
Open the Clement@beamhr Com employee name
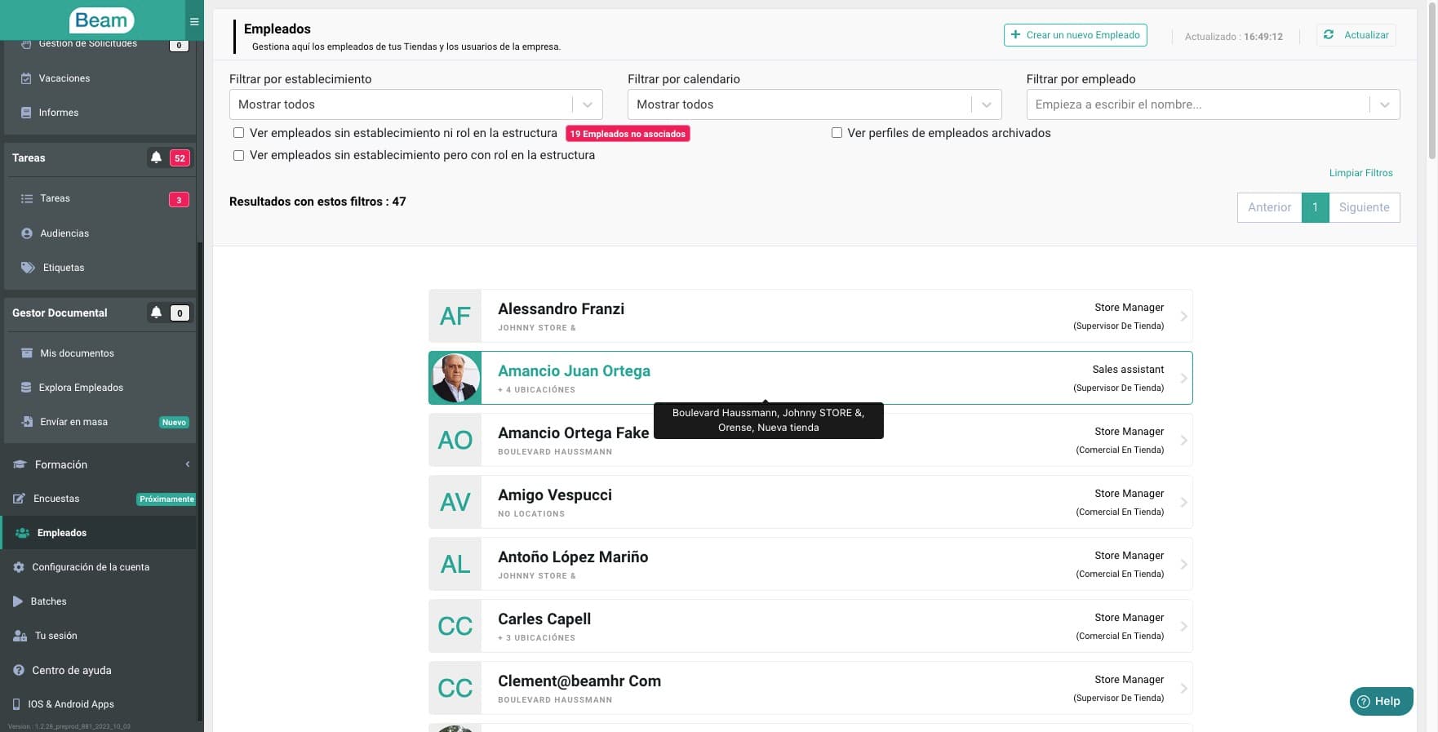point(579,681)
